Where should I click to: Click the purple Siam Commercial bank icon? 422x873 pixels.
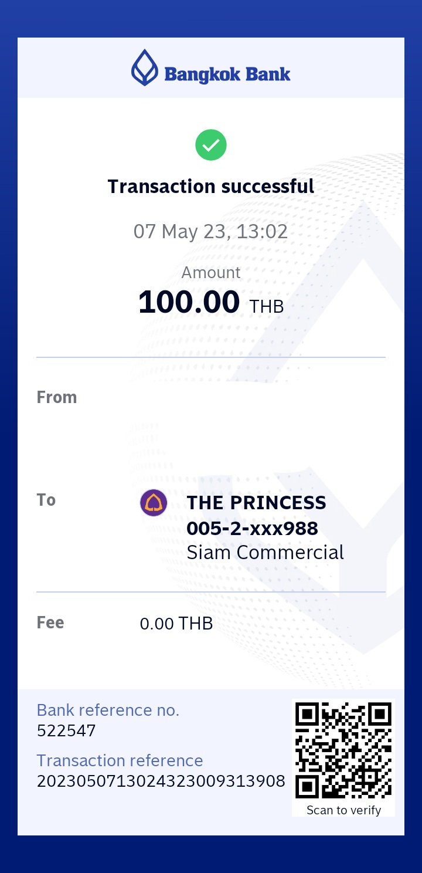(x=154, y=503)
